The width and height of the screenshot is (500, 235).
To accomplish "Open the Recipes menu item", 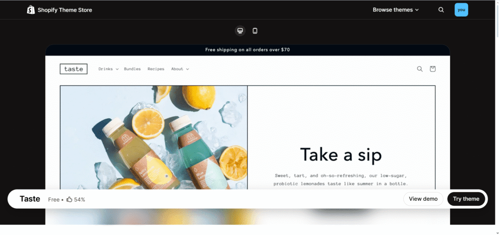I will click(156, 69).
